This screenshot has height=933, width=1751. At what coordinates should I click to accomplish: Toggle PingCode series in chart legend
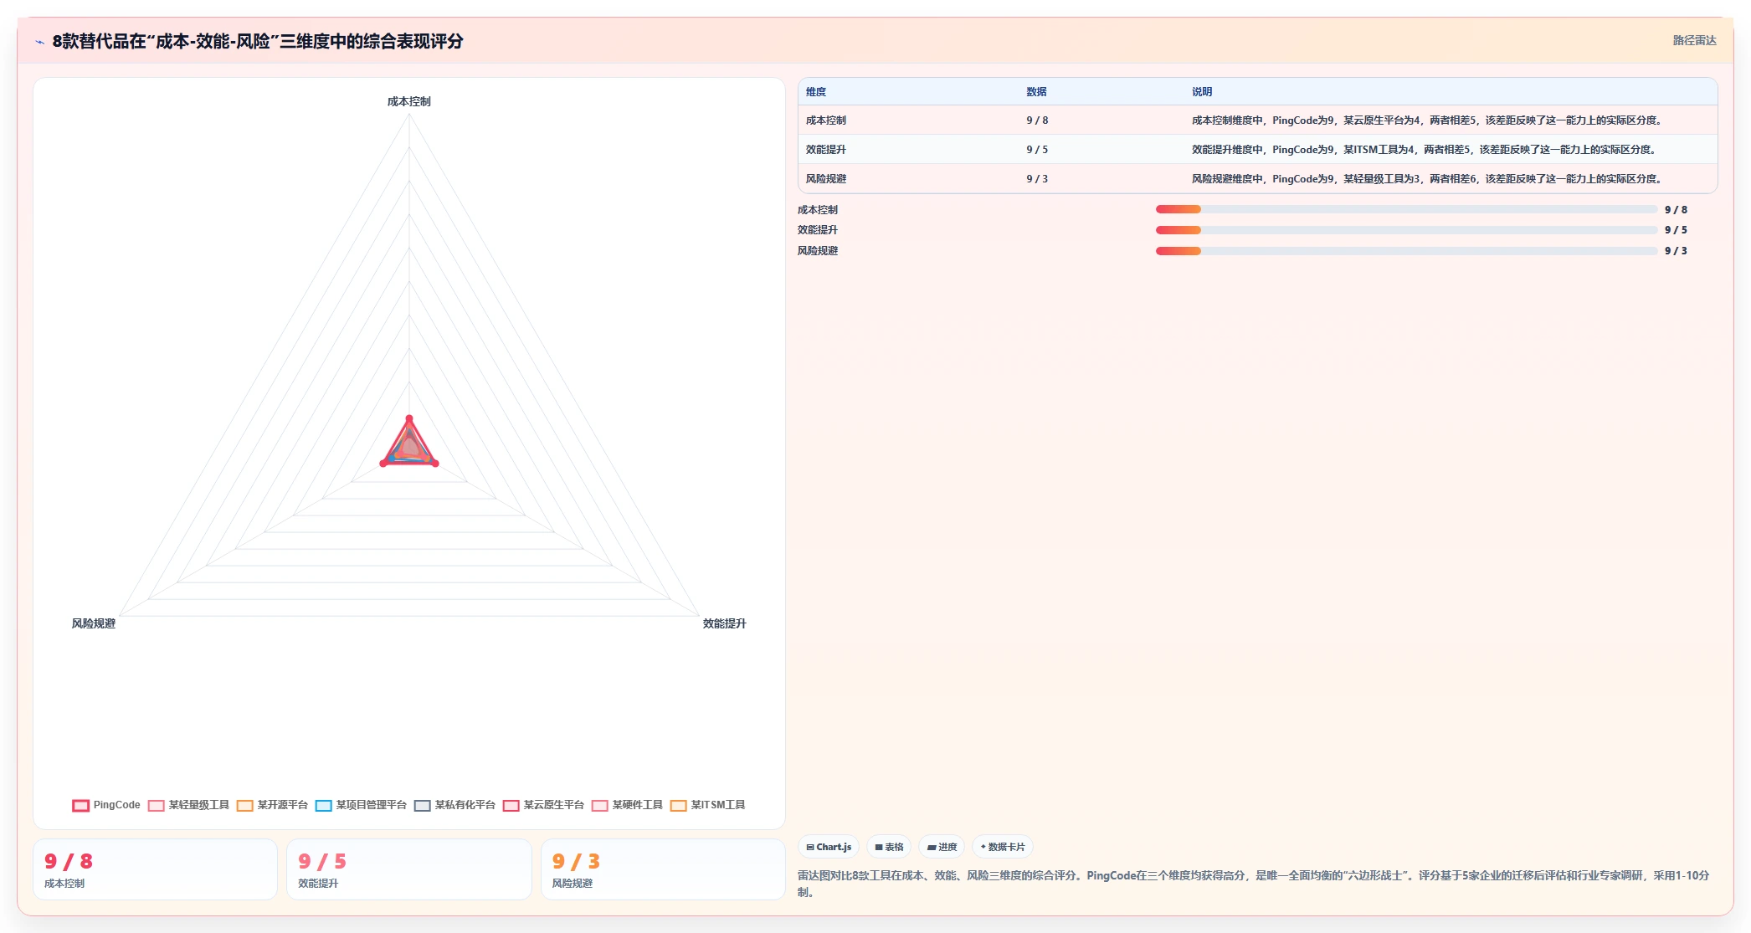click(106, 805)
